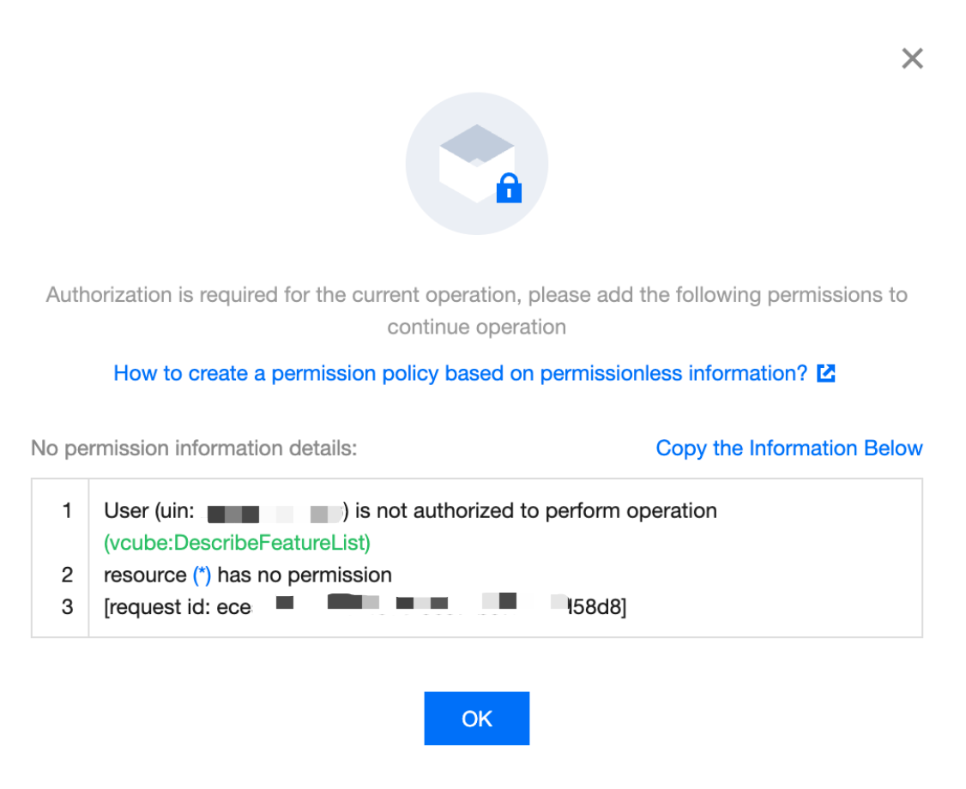Click "is not authorized to perform operation" text
Screen dimensions: 966x789
click(536, 511)
